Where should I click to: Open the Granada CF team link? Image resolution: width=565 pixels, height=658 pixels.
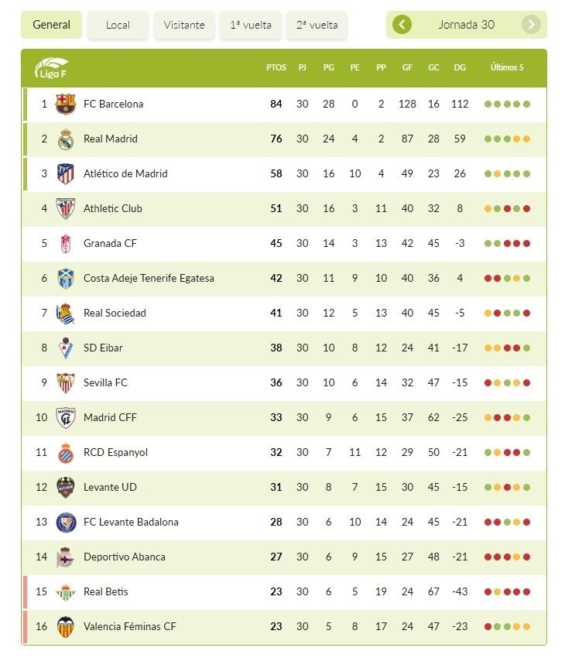pyautogui.click(x=110, y=243)
